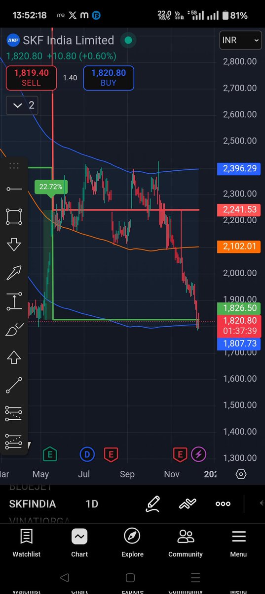Tap the Android back navigation button
265x594 pixels.
point(64,577)
